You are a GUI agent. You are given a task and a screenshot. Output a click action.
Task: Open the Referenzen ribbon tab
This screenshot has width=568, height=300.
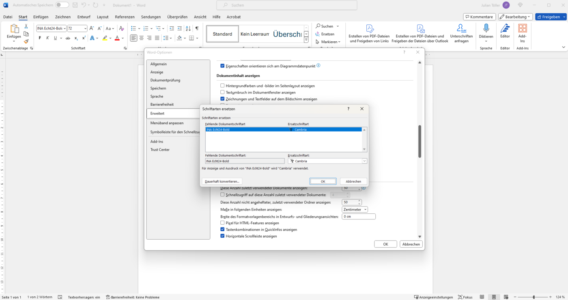[125, 17]
